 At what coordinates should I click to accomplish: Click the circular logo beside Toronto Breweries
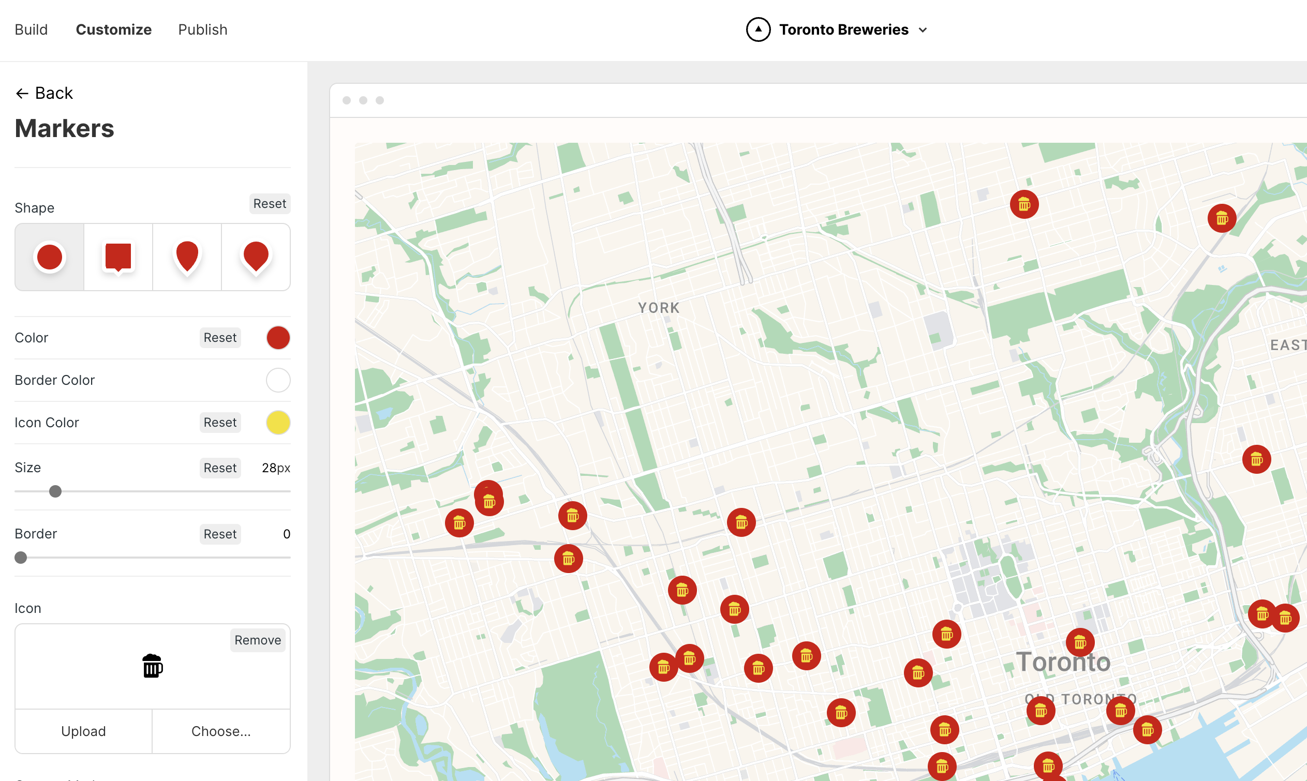[758, 29]
